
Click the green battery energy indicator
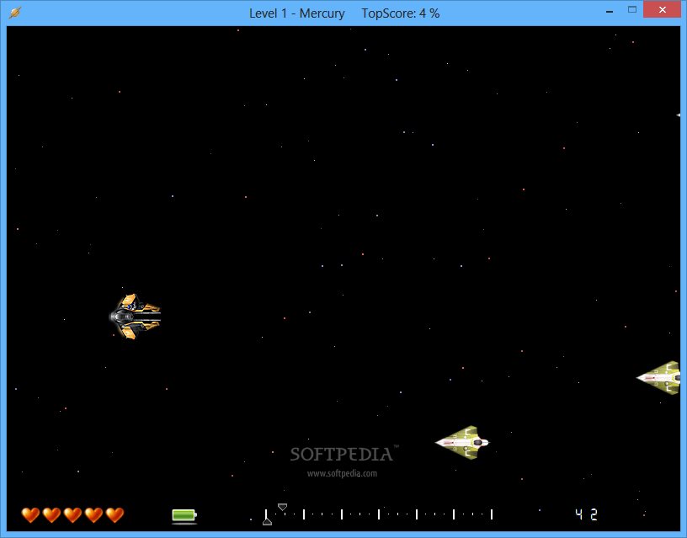[184, 515]
